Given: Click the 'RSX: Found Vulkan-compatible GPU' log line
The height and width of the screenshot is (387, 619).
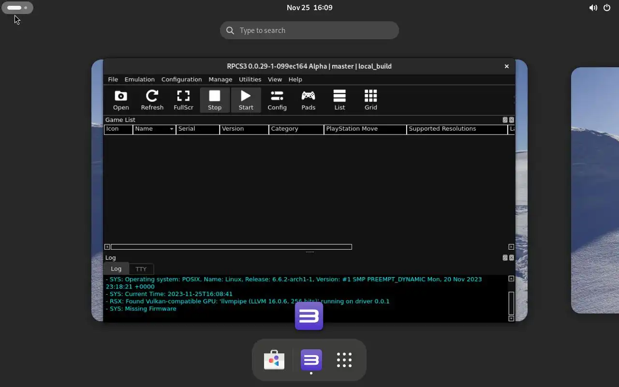Looking at the screenshot, I should click(248, 301).
